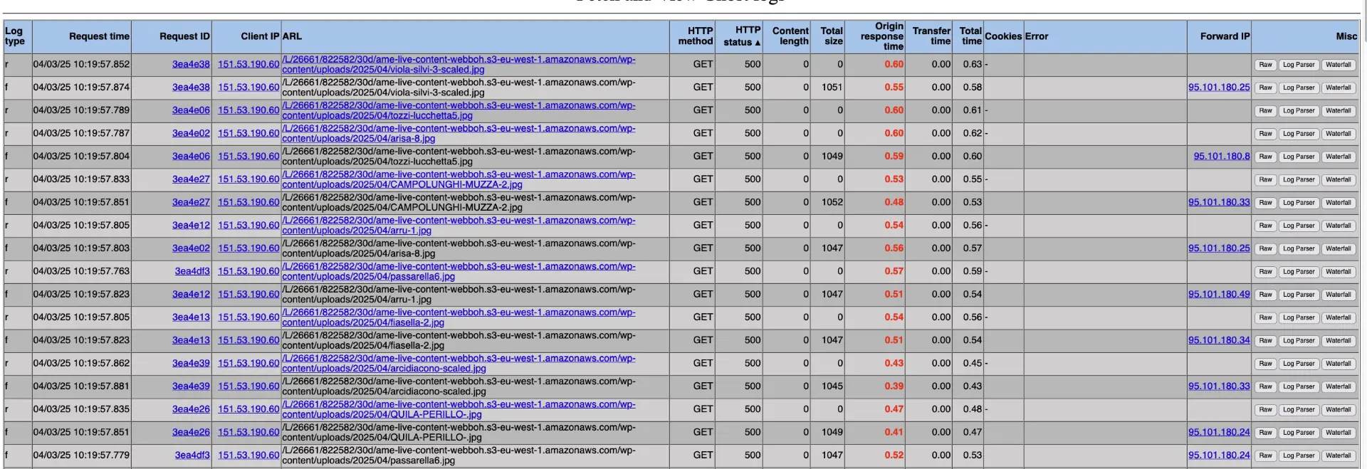Click Log Parser in the 10:19:57.833 row
This screenshot has width=1367, height=469.
(1299, 180)
